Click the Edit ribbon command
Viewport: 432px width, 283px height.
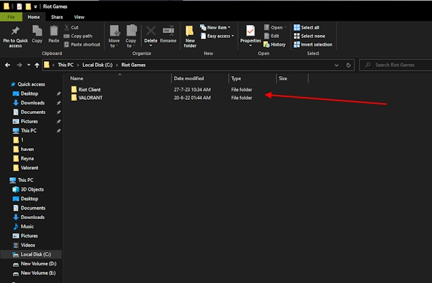(x=271, y=36)
